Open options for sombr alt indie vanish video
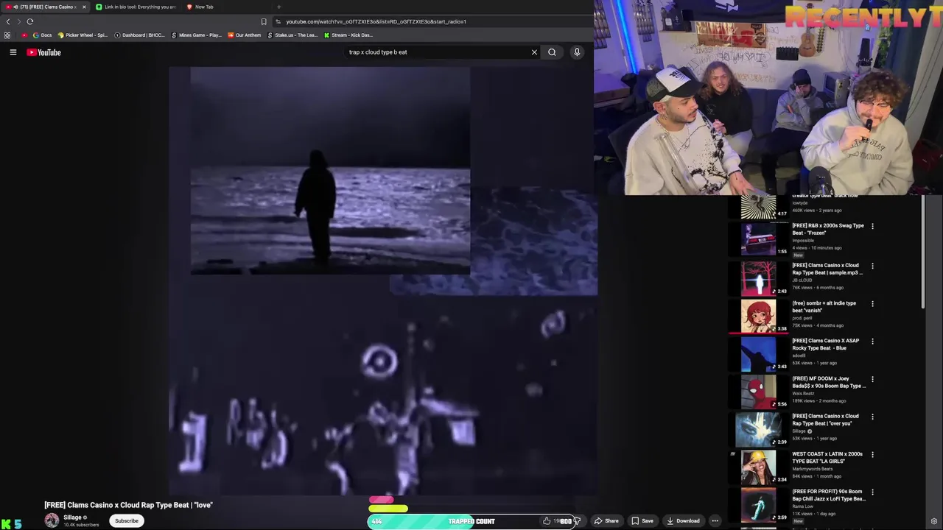The image size is (943, 530). pyautogui.click(x=872, y=303)
